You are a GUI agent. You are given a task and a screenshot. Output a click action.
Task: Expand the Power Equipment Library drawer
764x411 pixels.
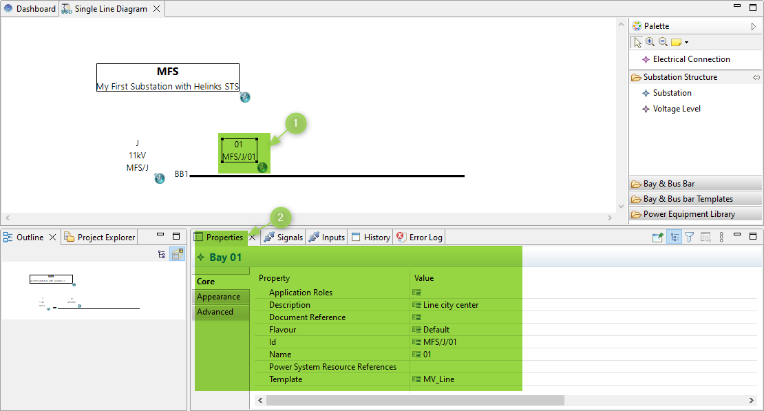[x=695, y=214]
